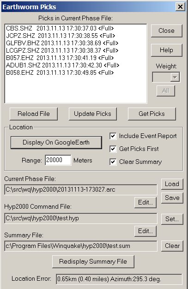Screen dimensions: 188x289
Task: Close the Earthworm Picks dialog with X
Action: [180, 7]
